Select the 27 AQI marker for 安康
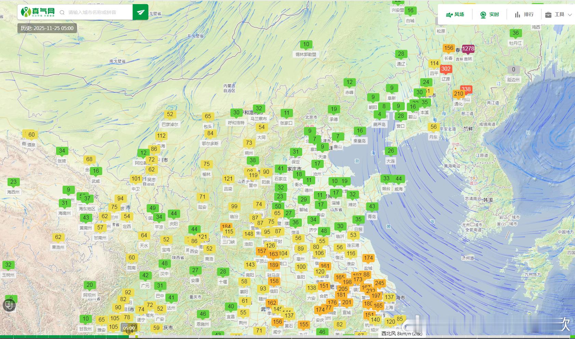 tap(195, 270)
